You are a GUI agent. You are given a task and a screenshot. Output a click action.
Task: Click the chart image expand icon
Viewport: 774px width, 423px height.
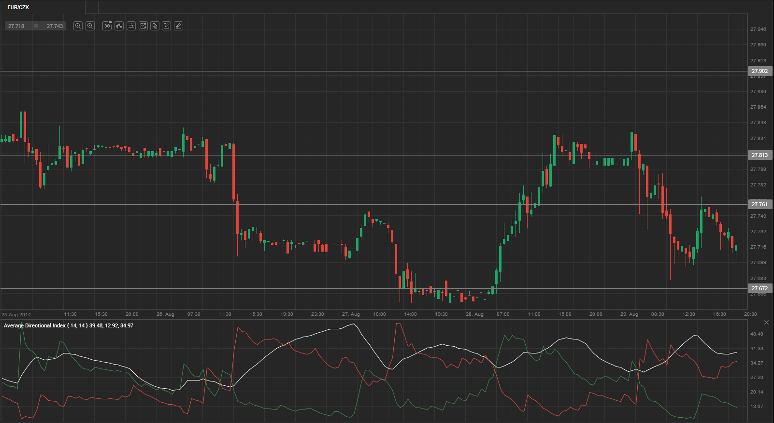click(143, 26)
